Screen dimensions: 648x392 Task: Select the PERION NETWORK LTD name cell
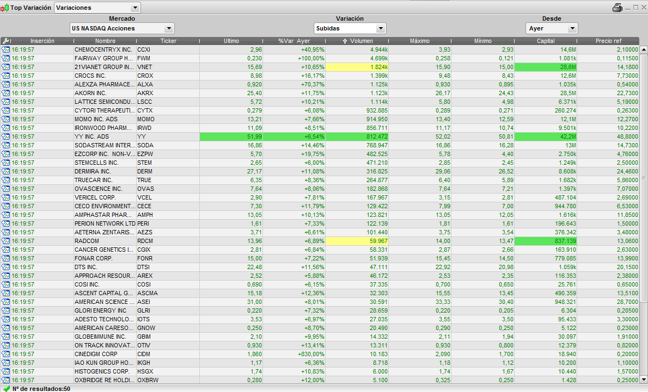click(105, 223)
